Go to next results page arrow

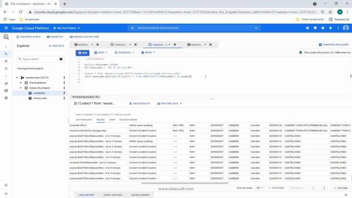pos(324,188)
